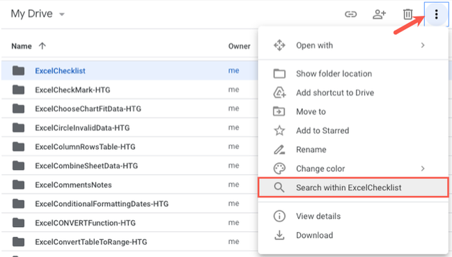Click owner 'me' in the ExcelCONVERTFunction-HTG row

pos(234,223)
